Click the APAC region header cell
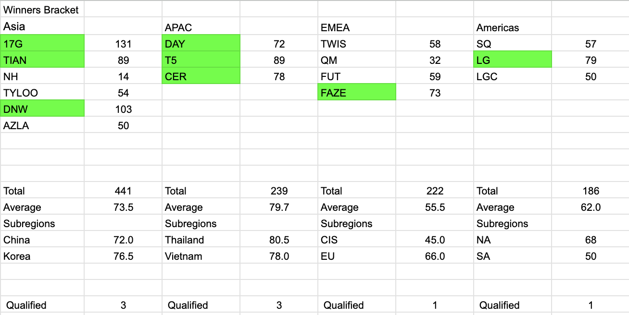 [201, 28]
